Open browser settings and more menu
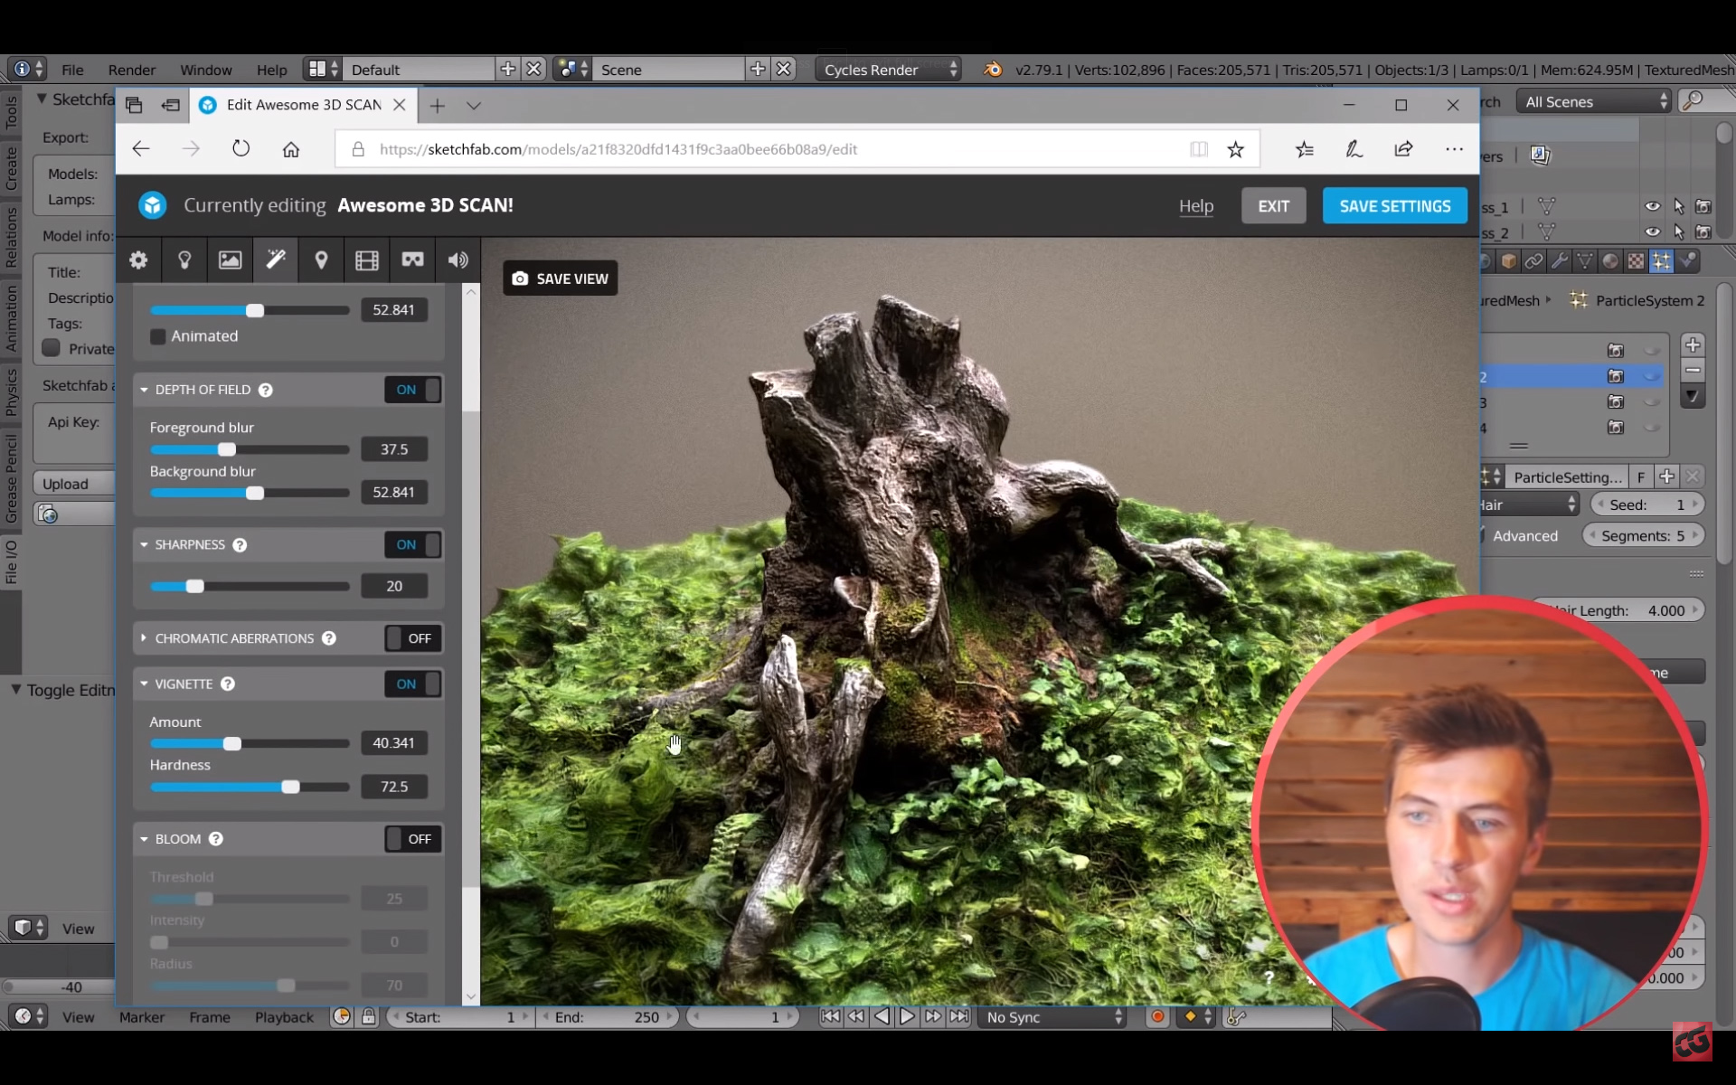The height and width of the screenshot is (1085, 1736). (1454, 149)
